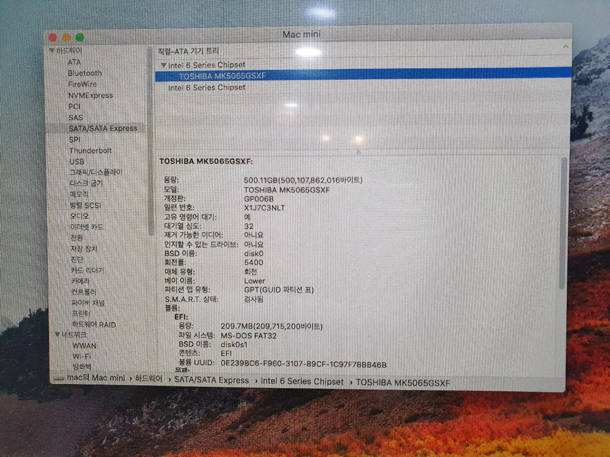Select TOSHIBA MK5065GSXF in device tree
610x457 pixels.
pos(222,76)
